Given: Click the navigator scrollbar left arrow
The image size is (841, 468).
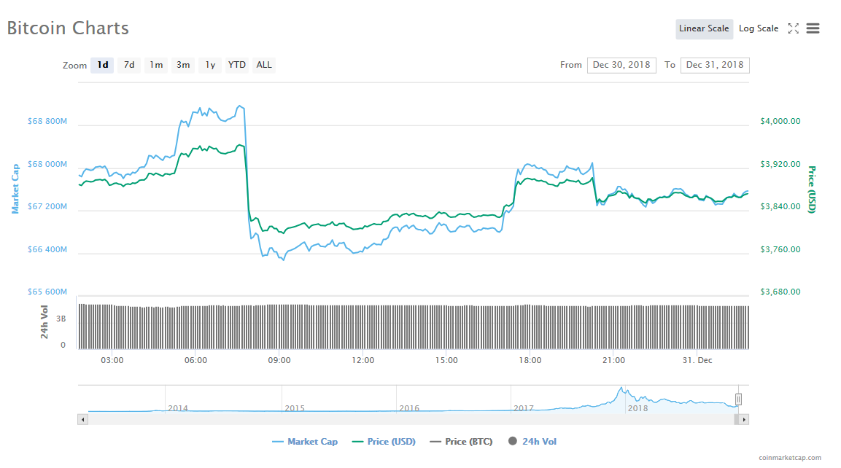Looking at the screenshot, I should click(82, 419).
